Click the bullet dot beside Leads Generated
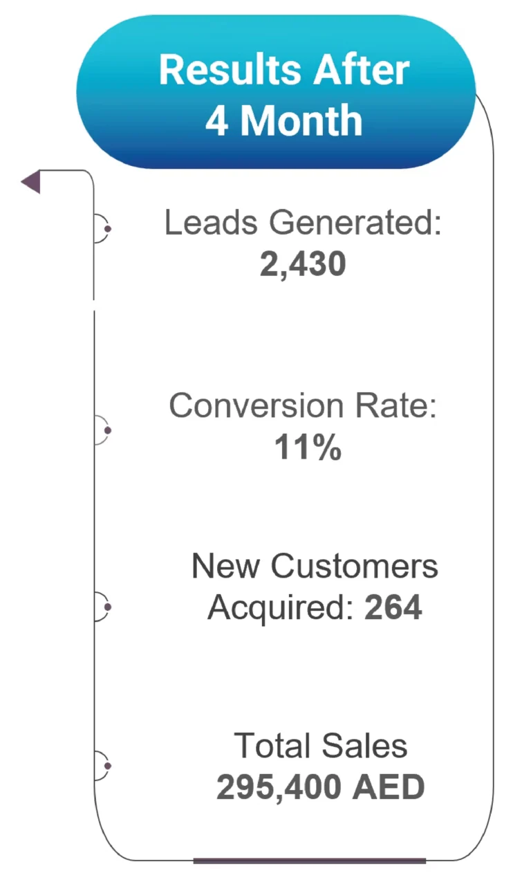This screenshot has width=531, height=882. pos(108,228)
